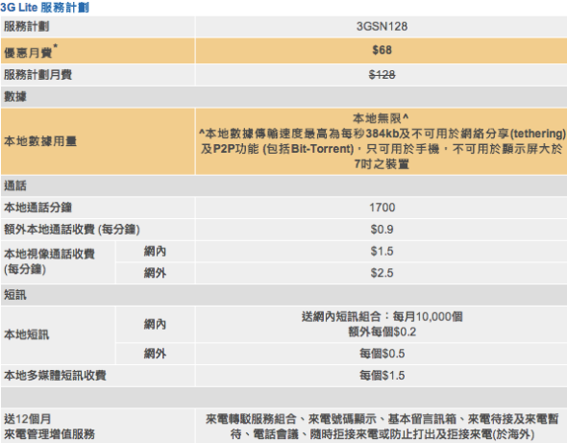Click the '通話' section header

(15, 185)
